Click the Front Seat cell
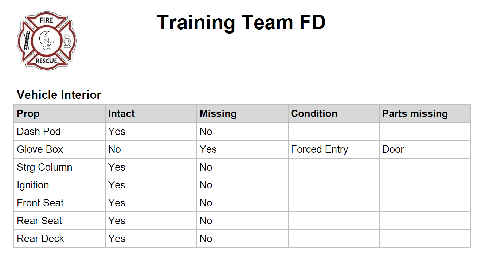 [x=60, y=203]
